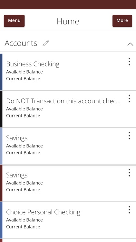Collapse the Accounts section using the chevron

tap(130, 44)
